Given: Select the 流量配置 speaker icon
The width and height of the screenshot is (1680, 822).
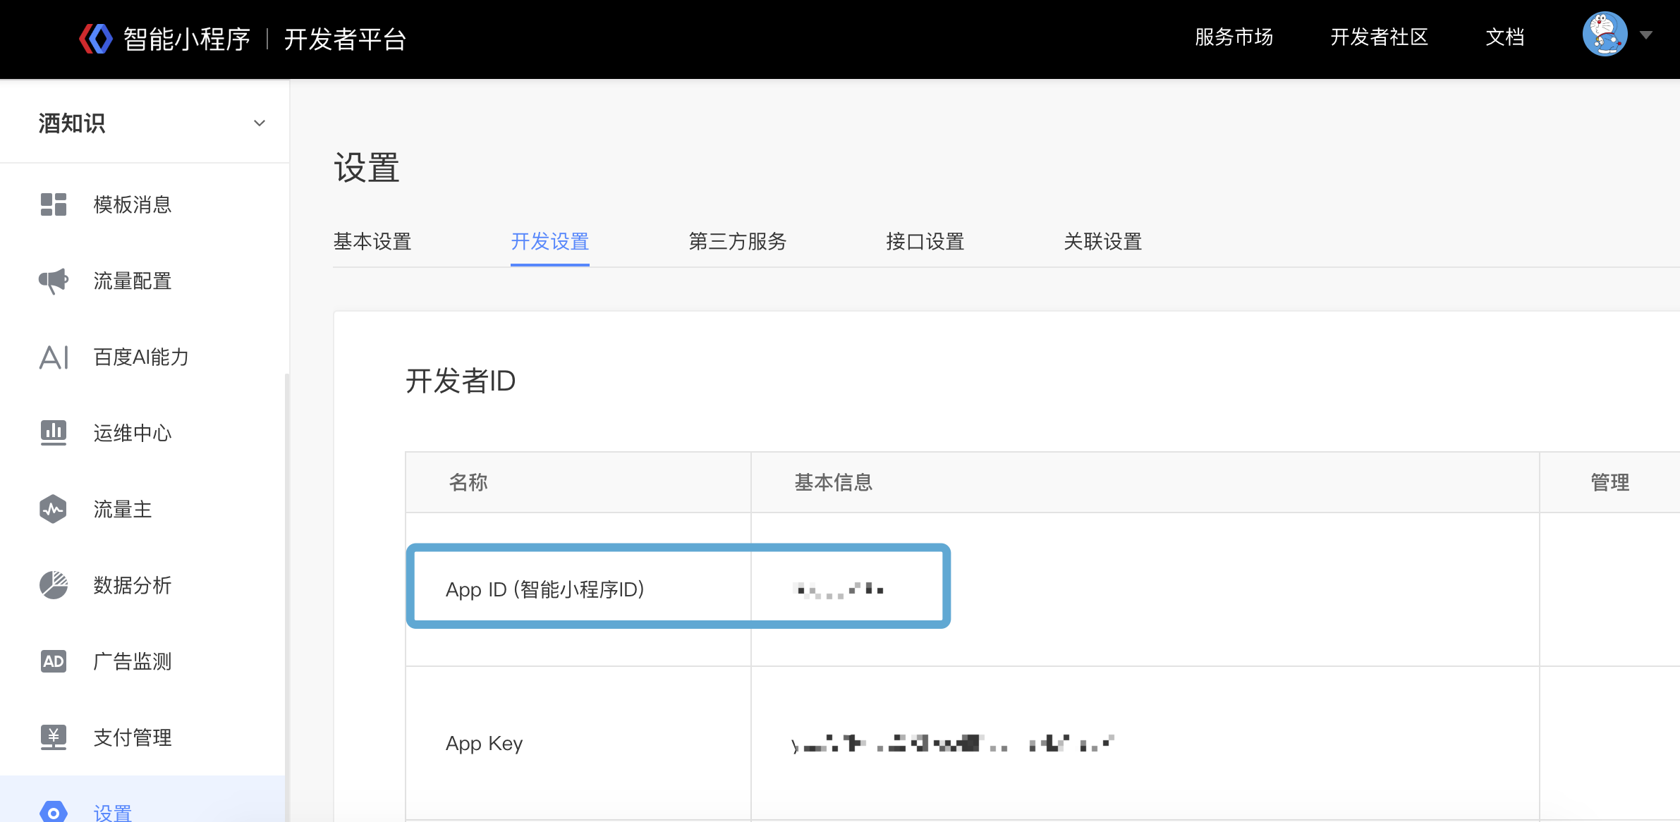Looking at the screenshot, I should pos(53,281).
